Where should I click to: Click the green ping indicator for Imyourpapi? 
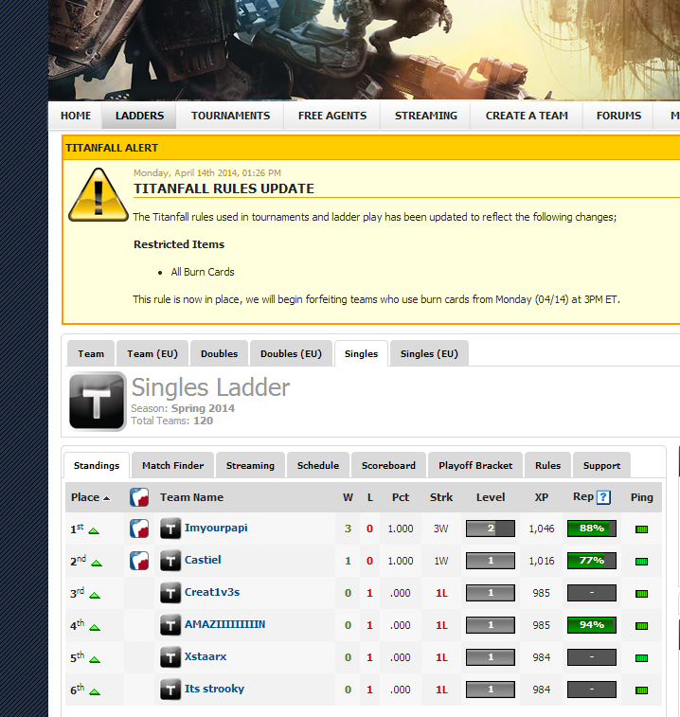click(x=641, y=529)
